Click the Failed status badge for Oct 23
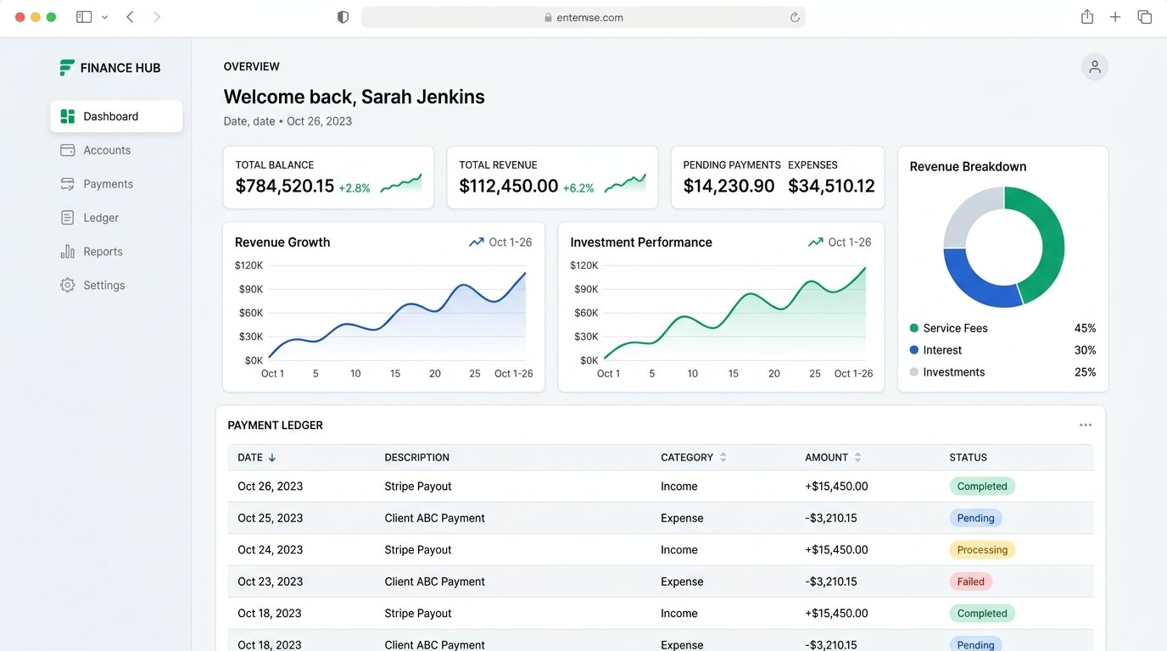This screenshot has height=651, width=1167. pyautogui.click(x=971, y=581)
